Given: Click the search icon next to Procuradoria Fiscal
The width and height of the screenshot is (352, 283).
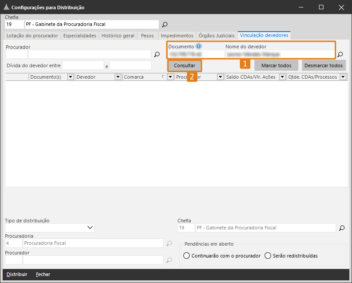Looking at the screenshot, I should pyautogui.click(x=169, y=243).
